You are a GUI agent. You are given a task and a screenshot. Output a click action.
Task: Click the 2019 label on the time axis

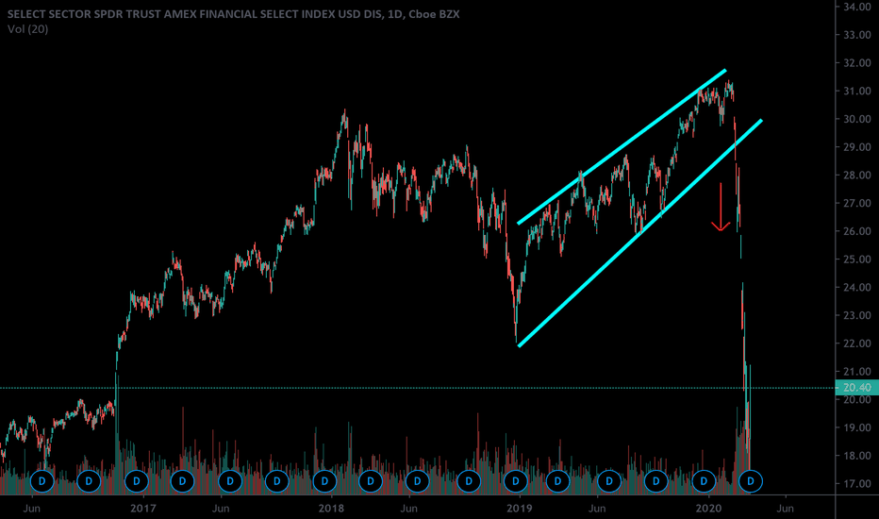(519, 509)
